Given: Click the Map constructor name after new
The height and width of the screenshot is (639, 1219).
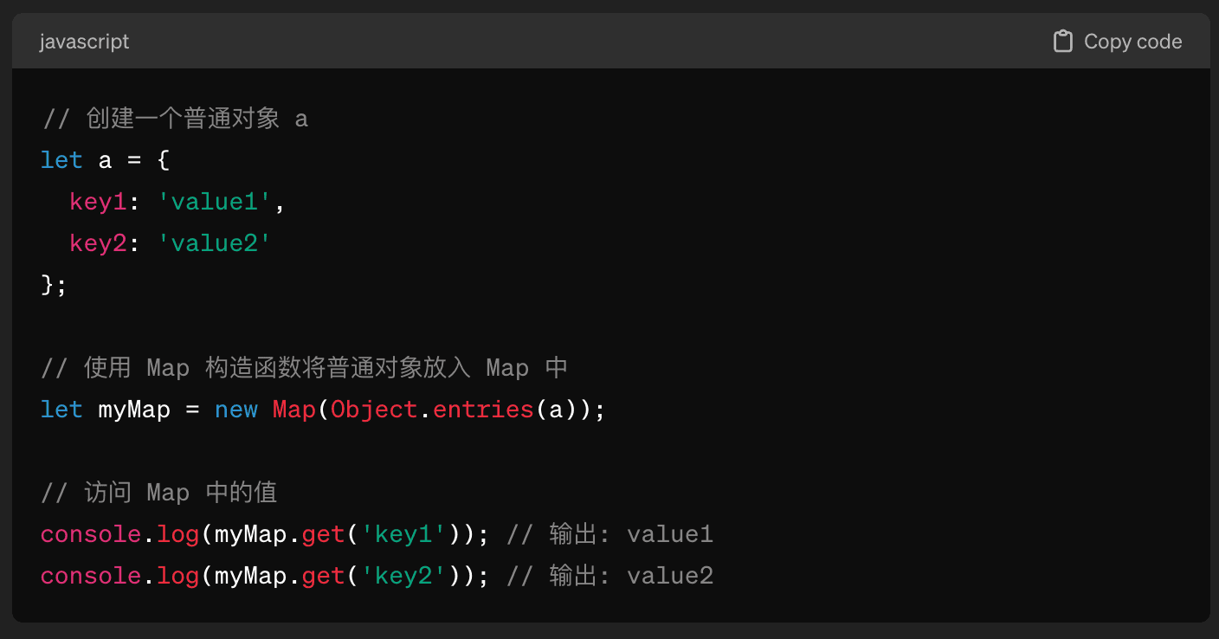Looking at the screenshot, I should click(294, 410).
